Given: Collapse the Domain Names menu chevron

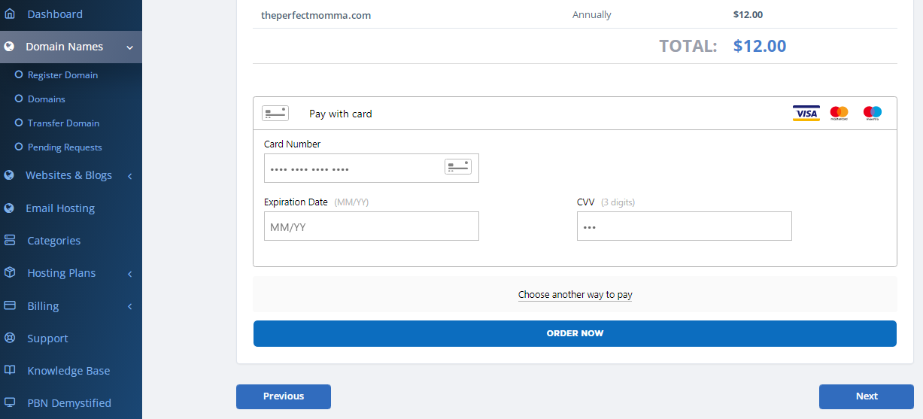Looking at the screenshot, I should click(x=130, y=47).
